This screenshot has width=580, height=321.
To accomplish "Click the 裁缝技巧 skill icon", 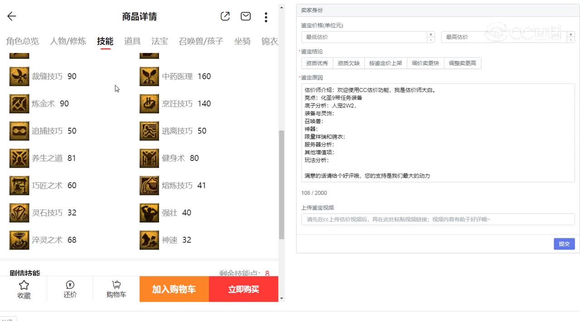I will [x=19, y=76].
